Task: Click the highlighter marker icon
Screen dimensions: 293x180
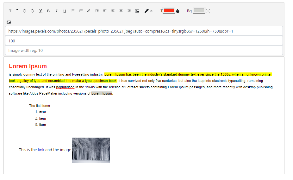Action: pos(146,11)
